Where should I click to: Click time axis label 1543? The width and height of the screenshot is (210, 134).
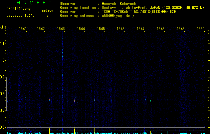[x=61, y=28]
